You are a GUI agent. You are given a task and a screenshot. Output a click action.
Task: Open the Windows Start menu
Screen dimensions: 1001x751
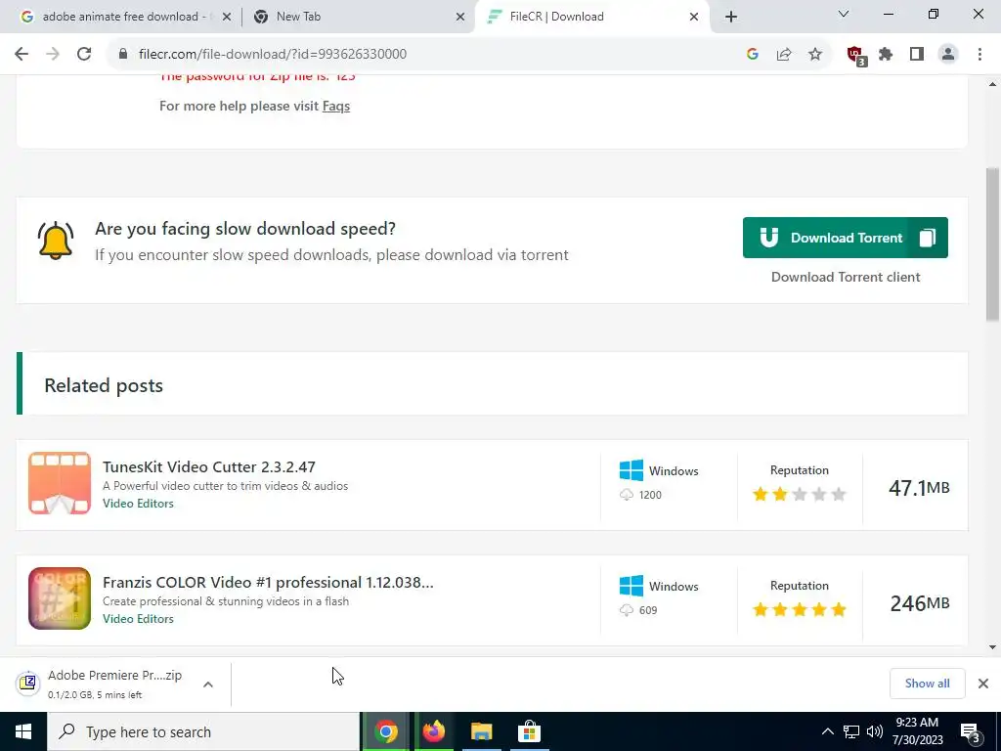coord(23,731)
